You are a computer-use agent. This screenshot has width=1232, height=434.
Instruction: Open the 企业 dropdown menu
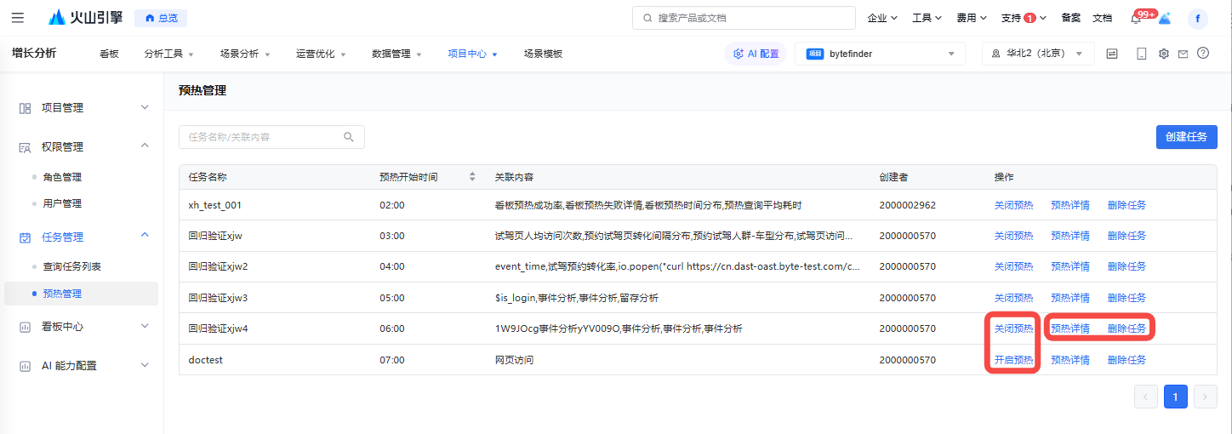(x=882, y=18)
